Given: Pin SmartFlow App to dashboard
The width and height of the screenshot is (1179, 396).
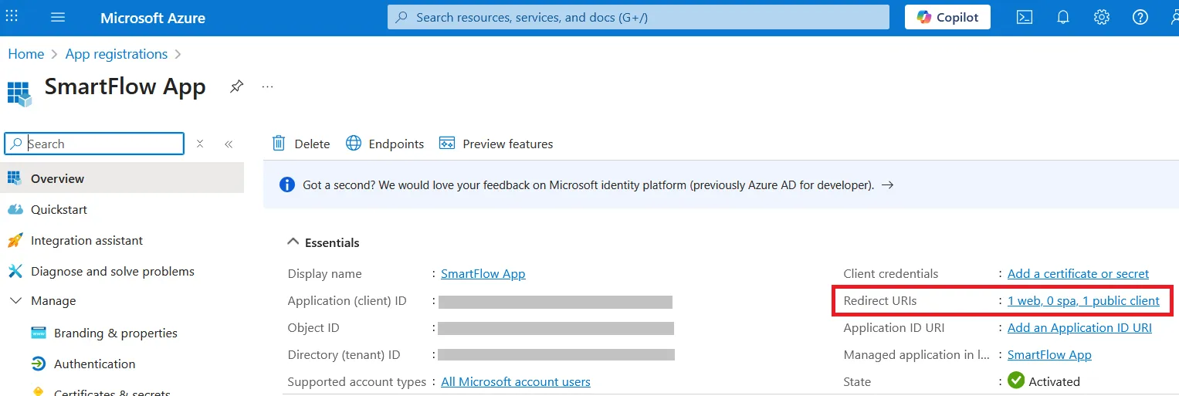Looking at the screenshot, I should [x=237, y=86].
